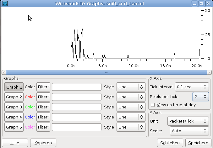The height and width of the screenshot is (148, 213).
Task: Focus Graph 1 filter text field
Action: [x=77, y=87]
